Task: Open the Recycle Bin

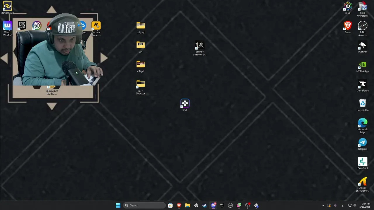Action: 363,105
